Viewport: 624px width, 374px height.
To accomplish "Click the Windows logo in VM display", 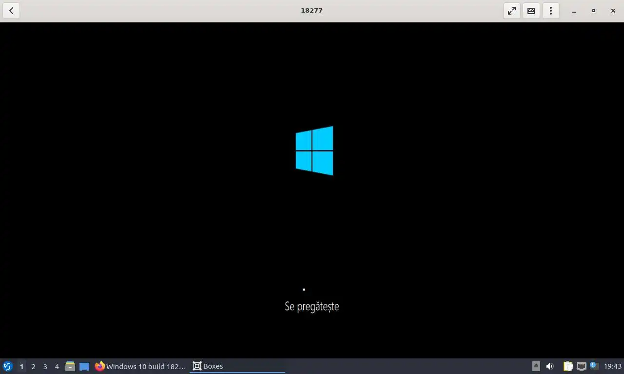I will click(314, 151).
